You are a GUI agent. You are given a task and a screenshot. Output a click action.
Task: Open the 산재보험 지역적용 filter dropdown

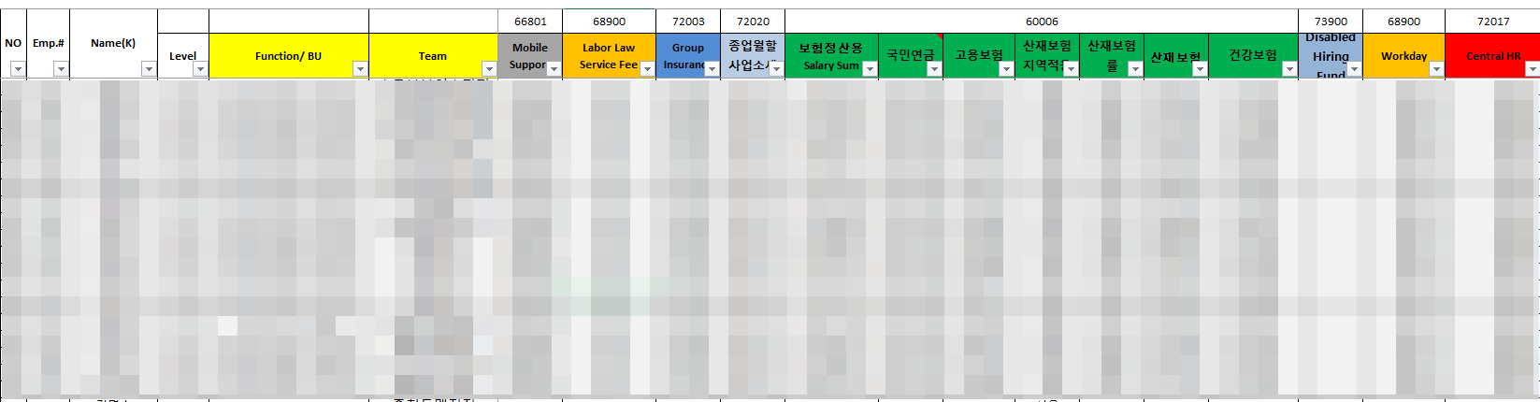[1071, 69]
